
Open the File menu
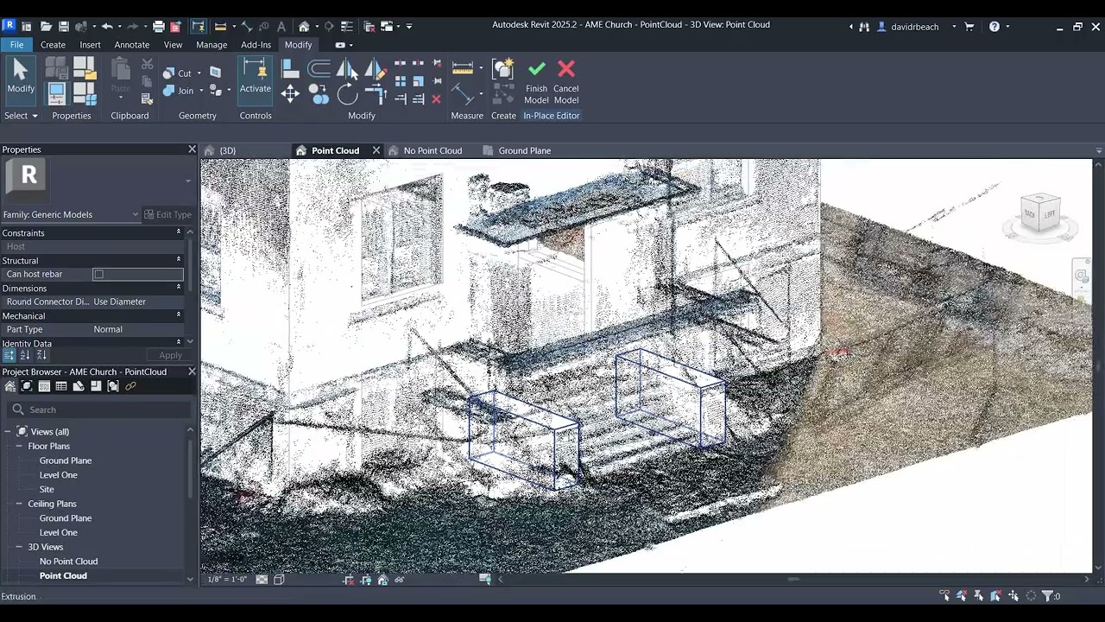click(x=16, y=45)
